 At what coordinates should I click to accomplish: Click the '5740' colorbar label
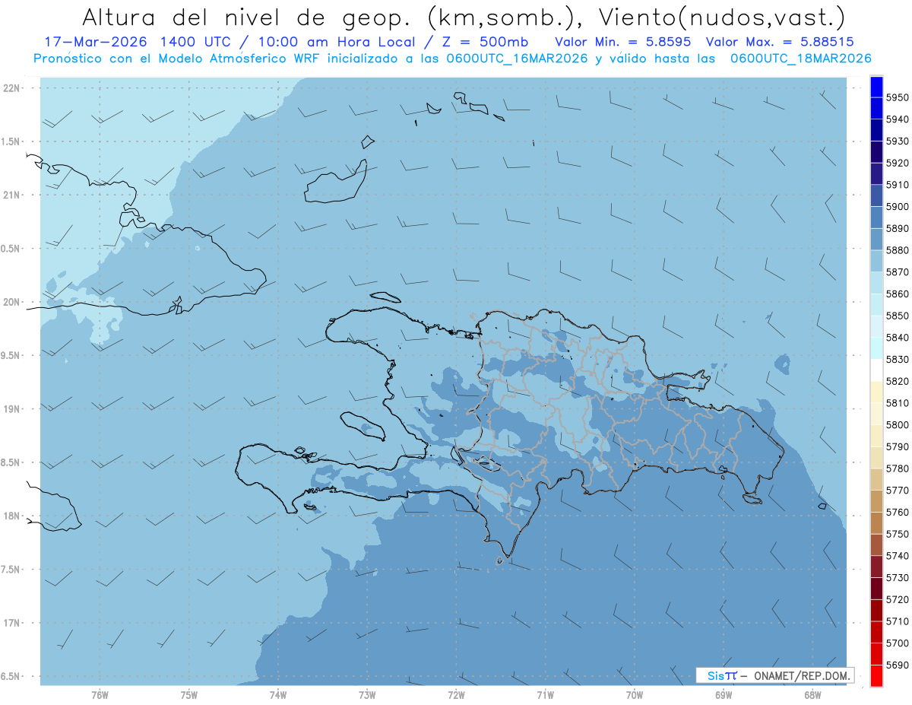pyautogui.click(x=898, y=556)
